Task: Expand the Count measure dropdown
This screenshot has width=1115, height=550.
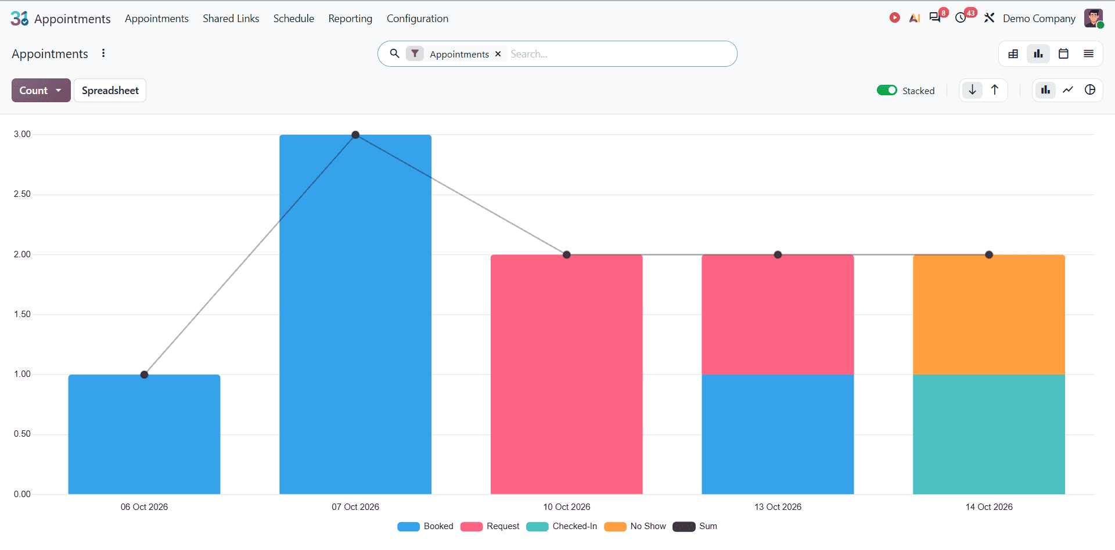Action: click(x=41, y=91)
